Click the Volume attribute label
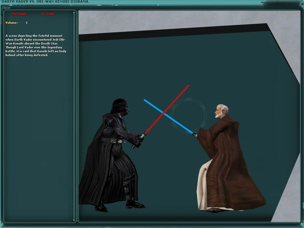The height and width of the screenshot is (228, 304). coord(12,23)
